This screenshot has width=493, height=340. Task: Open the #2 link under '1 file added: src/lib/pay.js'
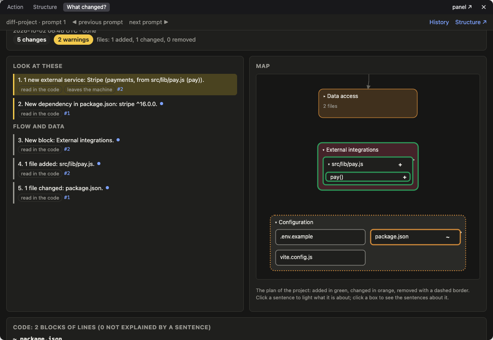[x=67, y=173]
